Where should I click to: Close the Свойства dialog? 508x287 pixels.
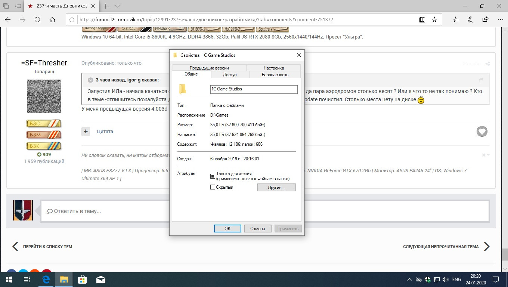pos(298,55)
